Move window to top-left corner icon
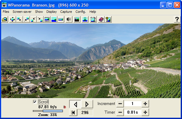The width and height of the screenshot is (182, 119). click(x=19, y=19)
